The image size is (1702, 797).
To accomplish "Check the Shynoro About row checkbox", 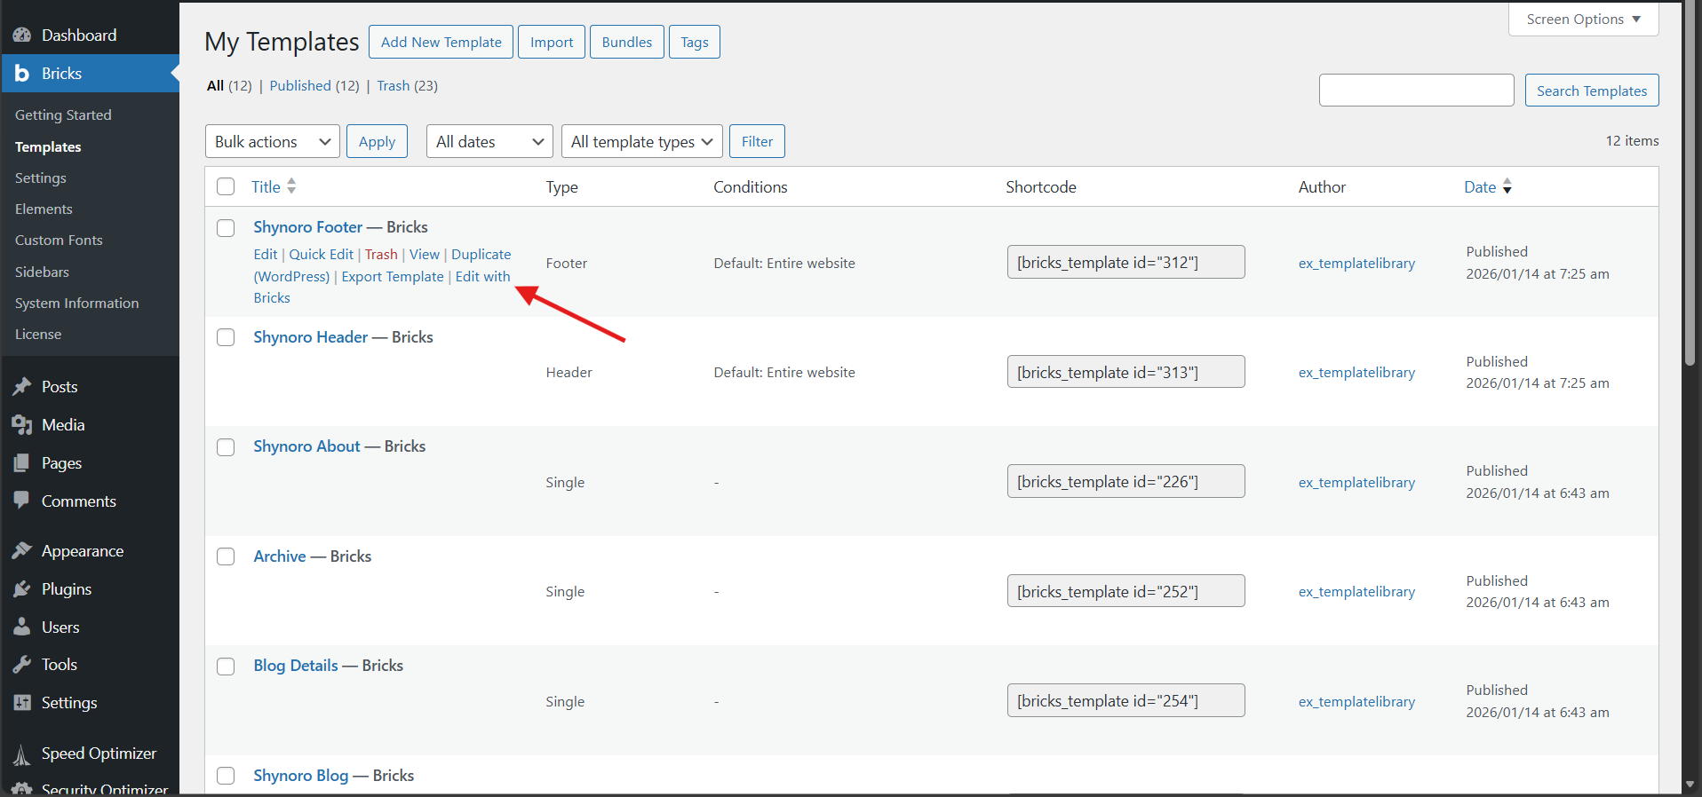I will (226, 447).
